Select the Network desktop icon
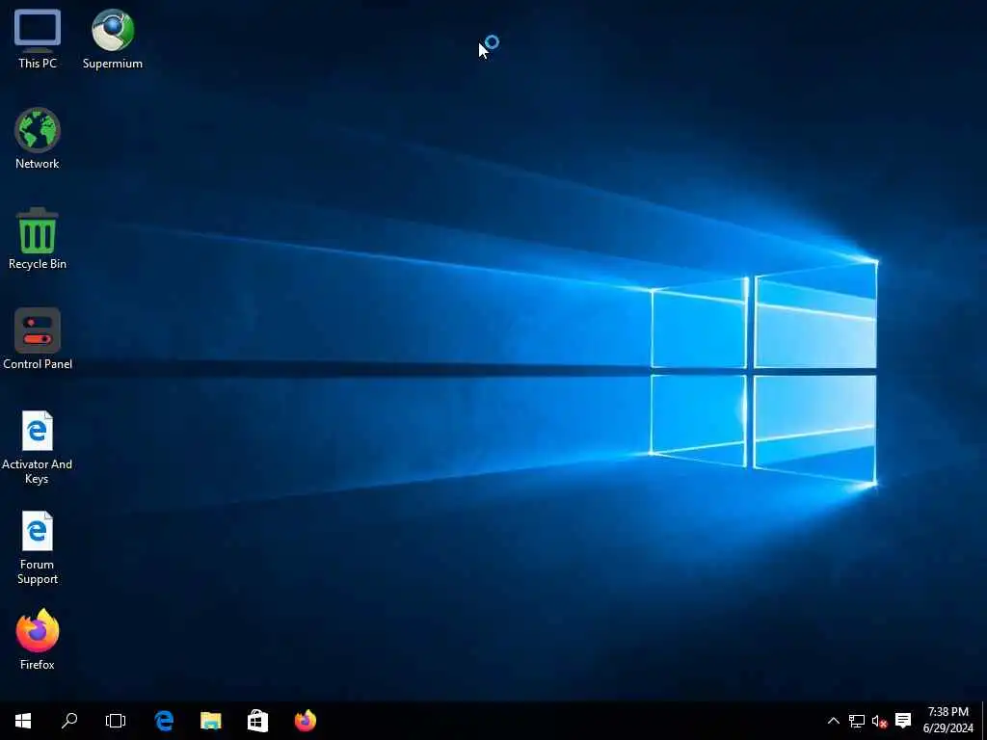Image resolution: width=987 pixels, height=740 pixels. click(x=38, y=139)
